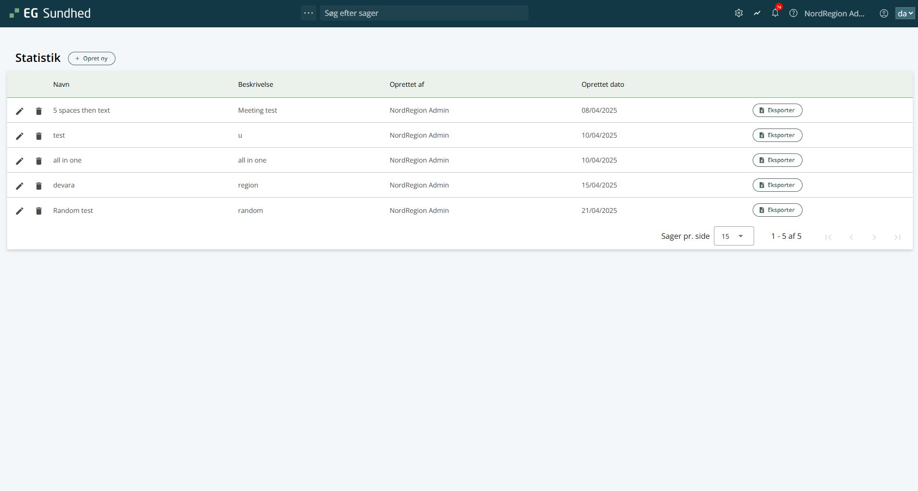Image resolution: width=918 pixels, height=491 pixels.
Task: Open the help question mark icon
Action: click(x=793, y=13)
